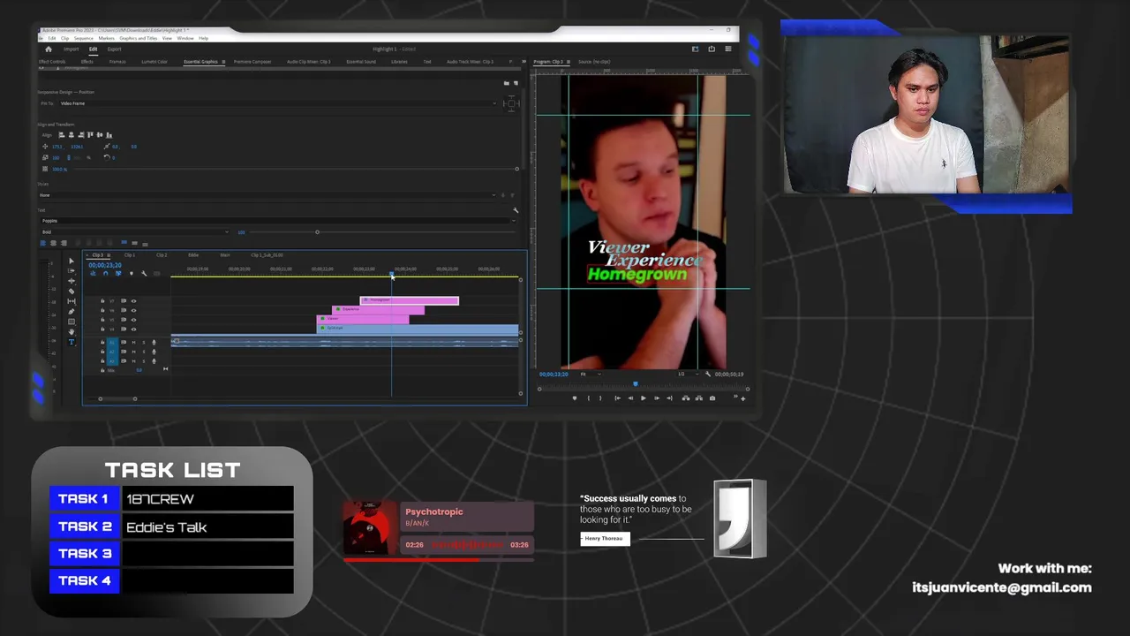Step back one frame

click(630, 398)
